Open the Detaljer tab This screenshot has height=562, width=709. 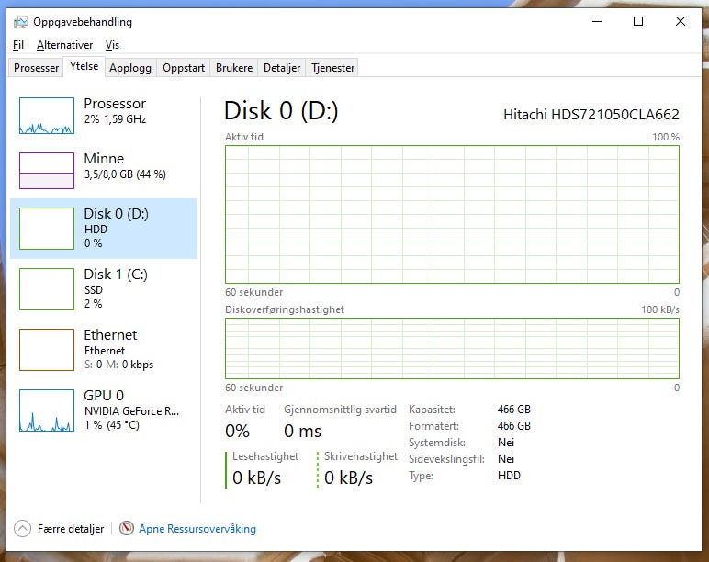282,68
